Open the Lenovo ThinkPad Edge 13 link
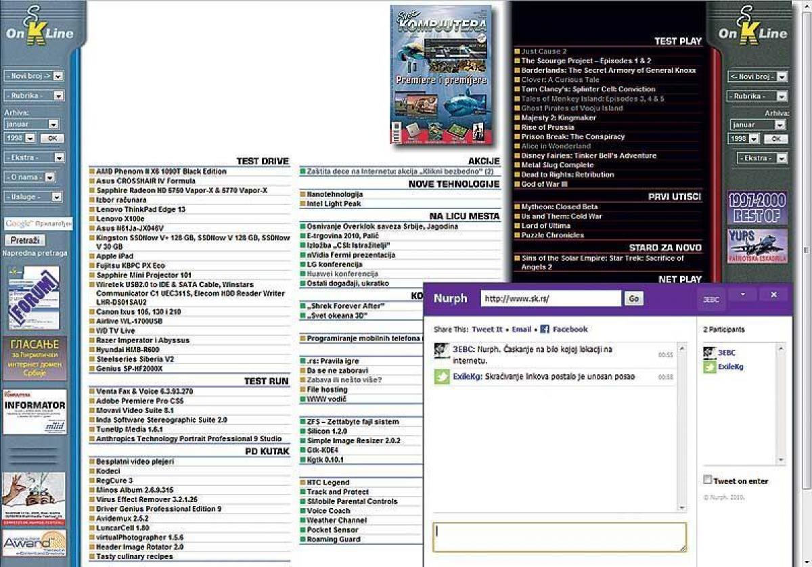 tap(141, 210)
